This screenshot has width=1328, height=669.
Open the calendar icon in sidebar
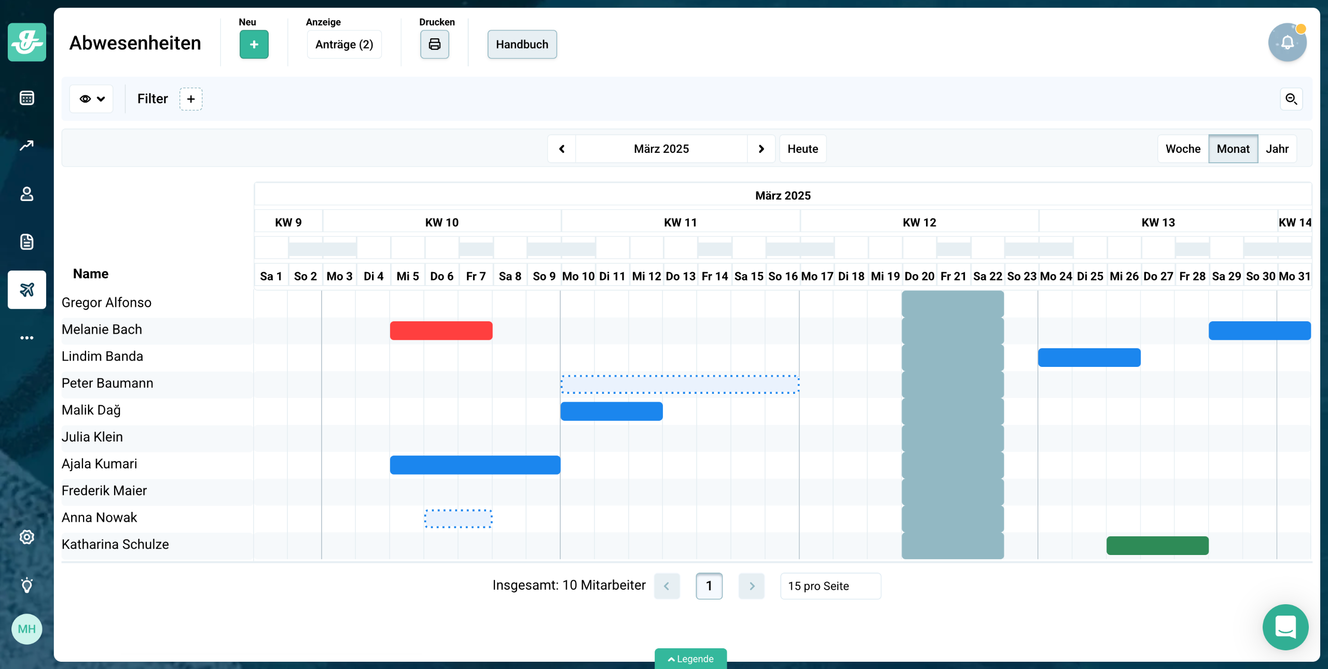pos(26,98)
